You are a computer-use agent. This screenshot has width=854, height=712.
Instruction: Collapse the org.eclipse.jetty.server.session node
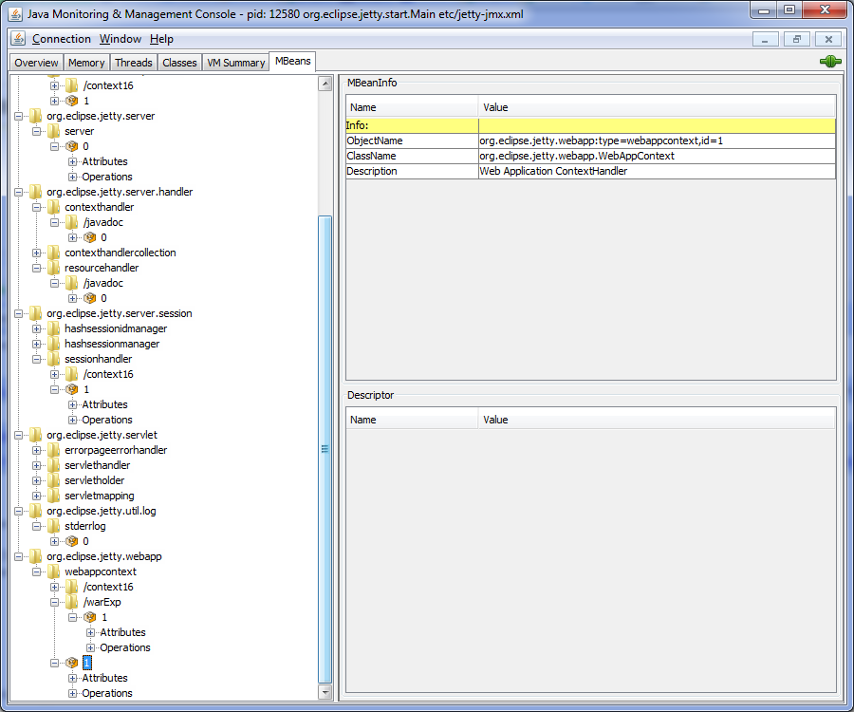20,313
